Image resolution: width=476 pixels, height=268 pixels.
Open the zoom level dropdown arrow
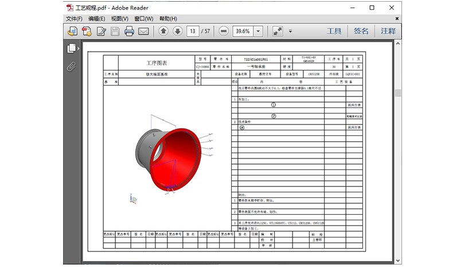coord(258,32)
